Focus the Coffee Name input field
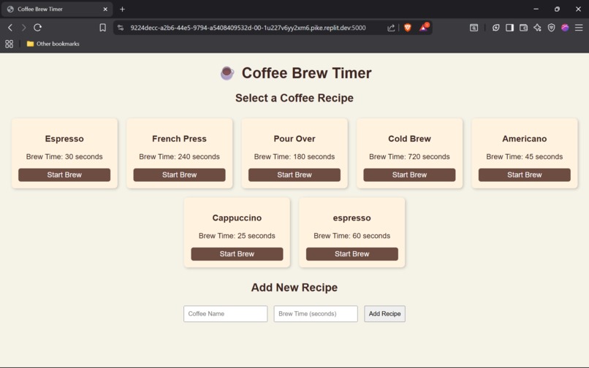Viewport: 589px width, 368px height. pos(225,313)
